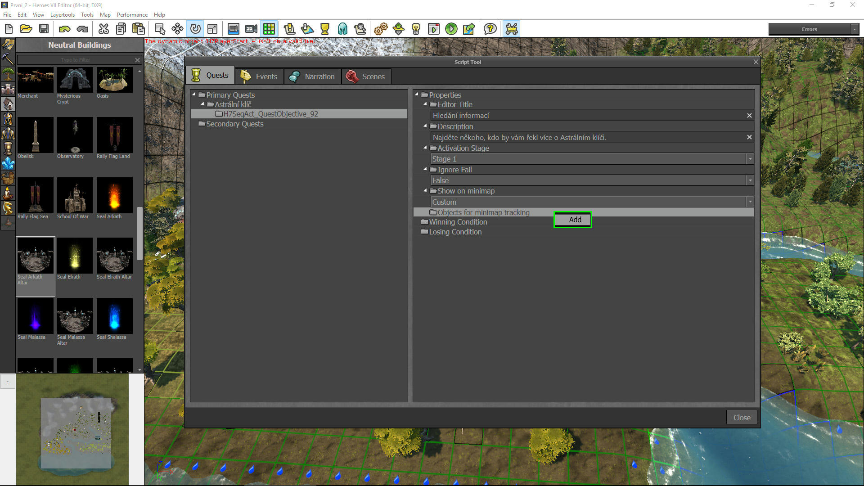Switch to the Events tab

pyautogui.click(x=259, y=76)
